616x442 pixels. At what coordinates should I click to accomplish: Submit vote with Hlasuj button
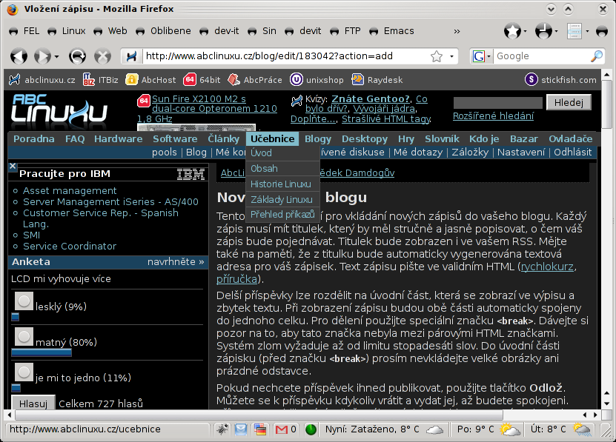pos(33,402)
